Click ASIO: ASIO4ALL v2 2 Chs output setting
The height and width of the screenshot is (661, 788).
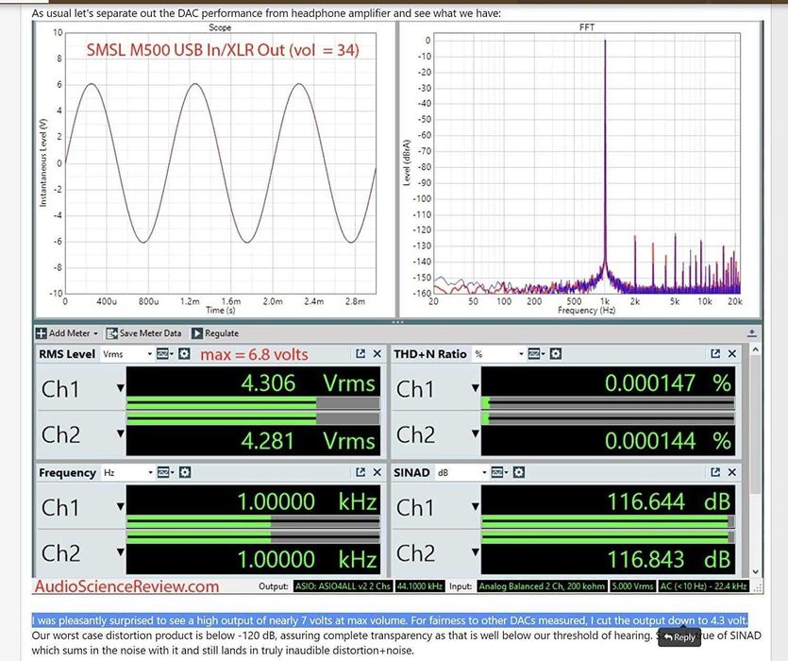343,586
